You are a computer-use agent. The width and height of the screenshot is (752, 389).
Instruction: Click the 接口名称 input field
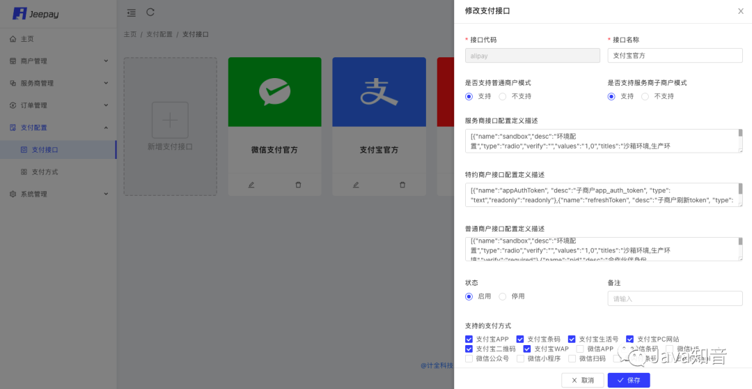tap(675, 56)
